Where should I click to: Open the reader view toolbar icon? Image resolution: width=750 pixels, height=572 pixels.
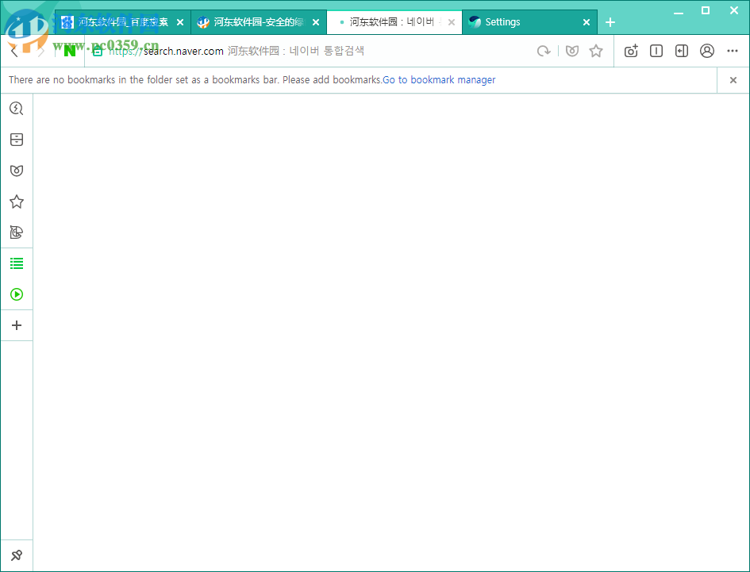[x=656, y=51]
